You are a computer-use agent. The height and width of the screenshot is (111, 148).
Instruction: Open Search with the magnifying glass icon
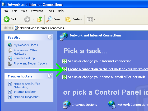click(49, 19)
